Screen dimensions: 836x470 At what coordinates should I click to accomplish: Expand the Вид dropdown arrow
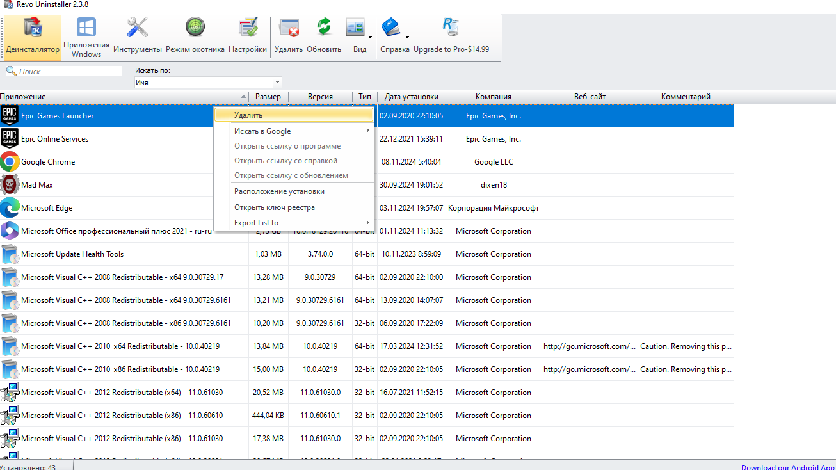[x=370, y=37]
